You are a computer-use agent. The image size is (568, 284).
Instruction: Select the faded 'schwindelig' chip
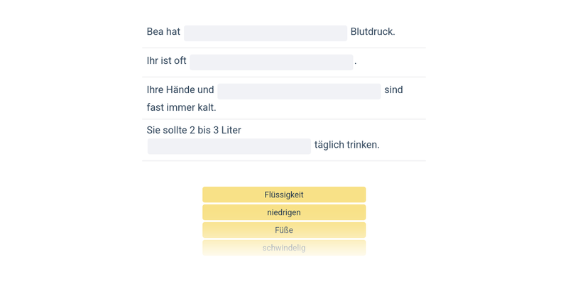284,248
